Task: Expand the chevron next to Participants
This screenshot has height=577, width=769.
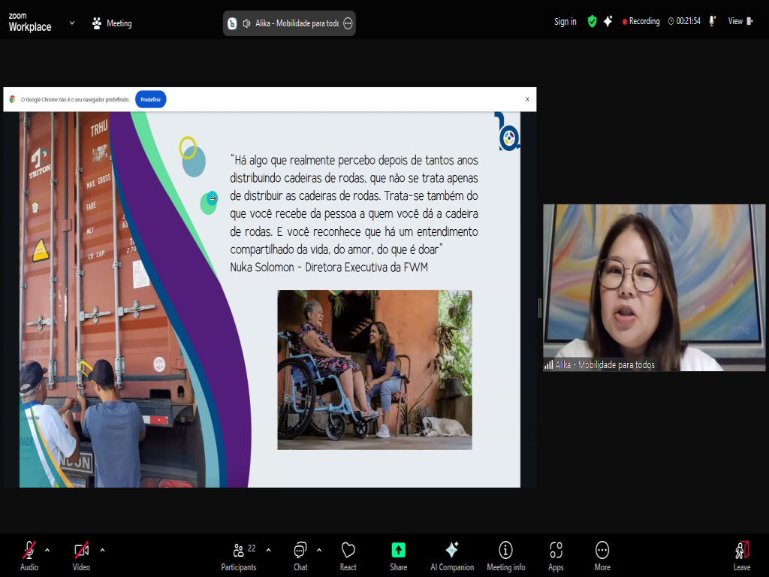Action: pos(269,549)
